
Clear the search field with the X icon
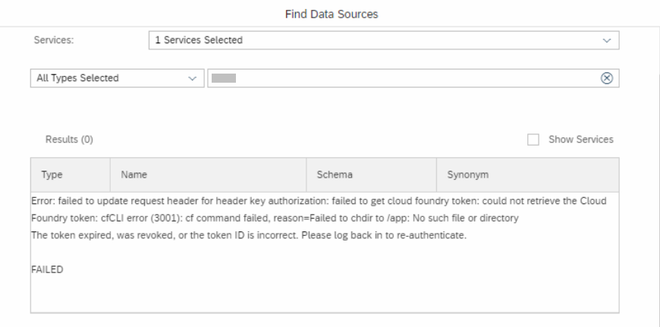(607, 78)
